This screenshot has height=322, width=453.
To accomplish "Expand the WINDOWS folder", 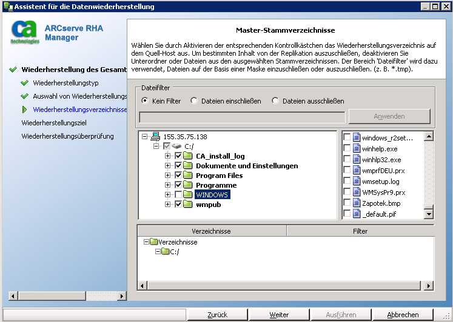I will (x=167, y=194).
